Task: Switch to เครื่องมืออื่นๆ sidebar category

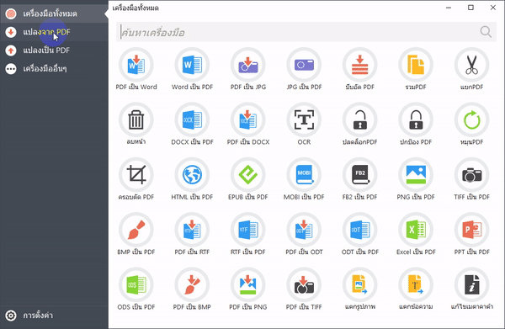Action: pyautogui.click(x=54, y=68)
